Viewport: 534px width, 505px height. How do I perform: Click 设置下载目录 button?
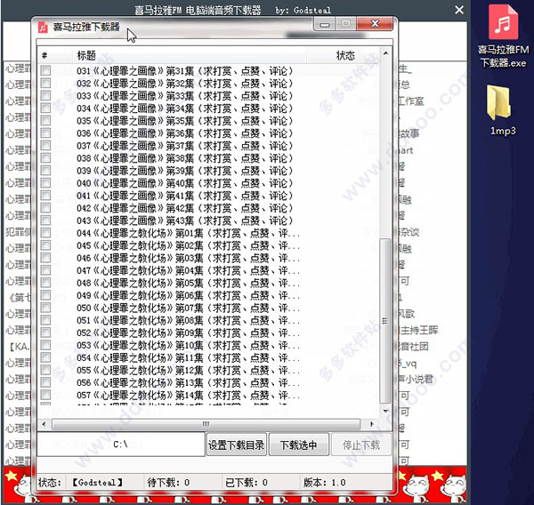click(x=237, y=445)
